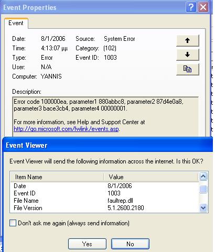Enable Don't ask me again checkbox
The width and height of the screenshot is (215, 252).
click(x=13, y=223)
